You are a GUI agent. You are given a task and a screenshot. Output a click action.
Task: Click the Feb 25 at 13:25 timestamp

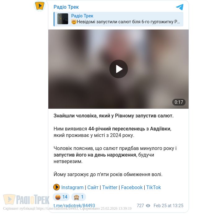[168, 206]
